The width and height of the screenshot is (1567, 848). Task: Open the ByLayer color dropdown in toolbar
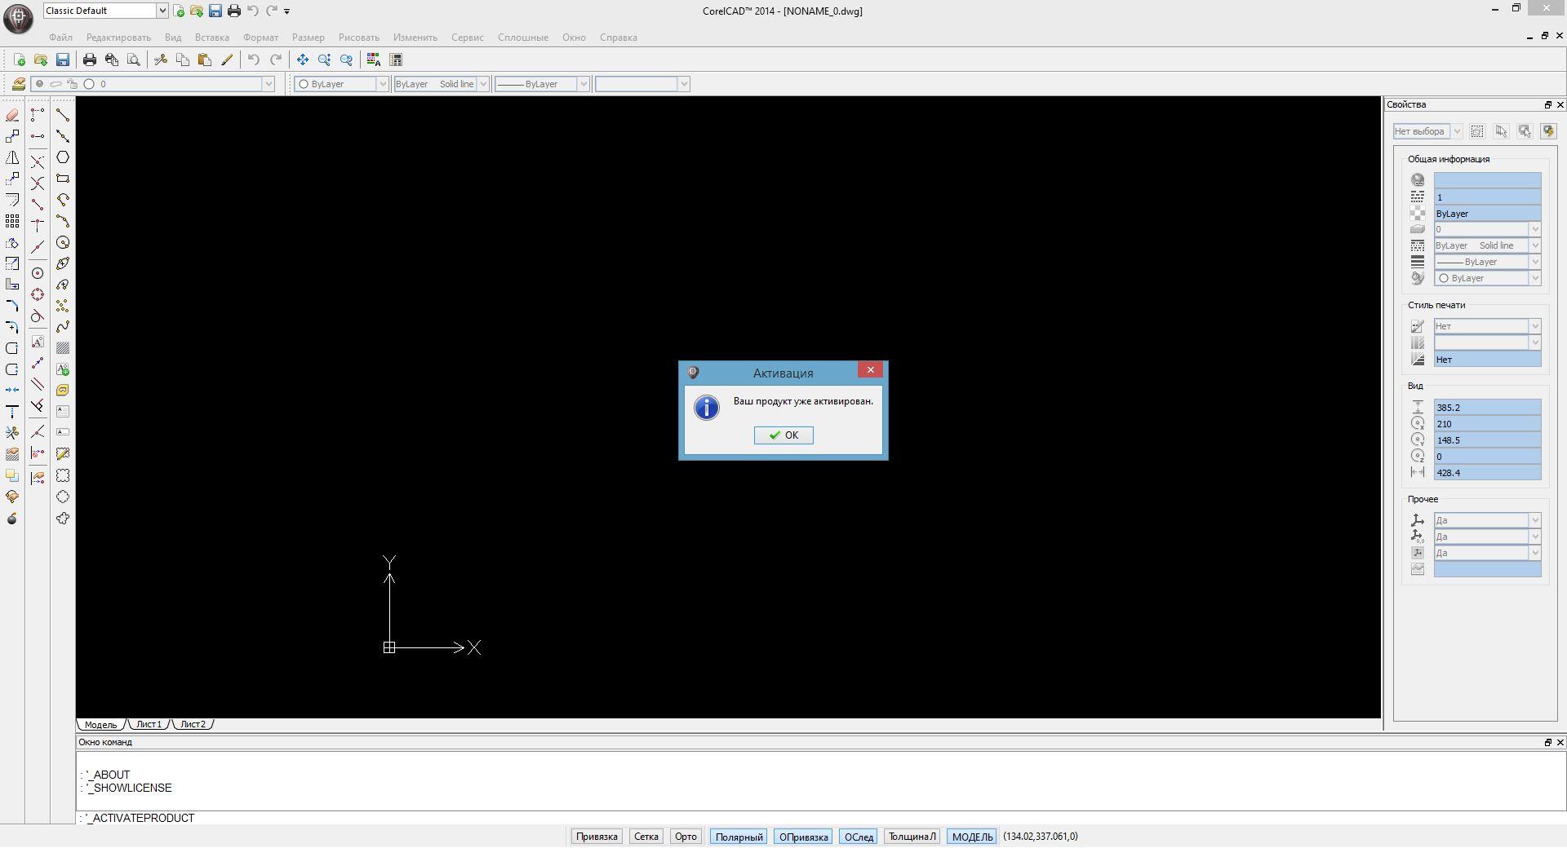pyautogui.click(x=381, y=84)
